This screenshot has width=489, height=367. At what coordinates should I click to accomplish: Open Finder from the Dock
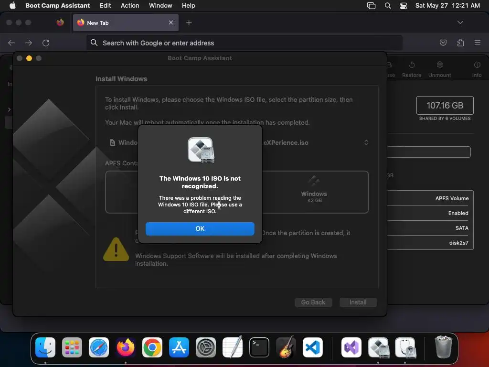tap(45, 347)
